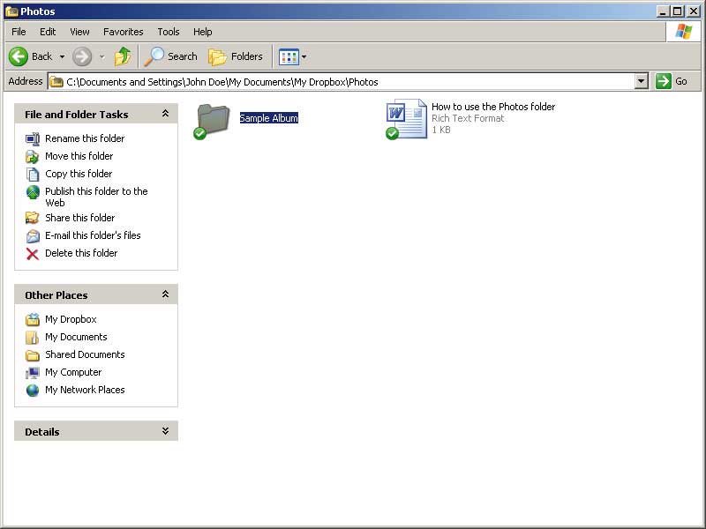The width and height of the screenshot is (706, 529).
Task: Open the Edit menu
Action: (48, 32)
